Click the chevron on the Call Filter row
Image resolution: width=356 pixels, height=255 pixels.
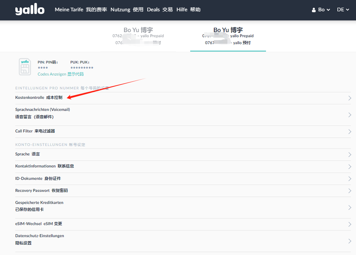tap(350, 132)
